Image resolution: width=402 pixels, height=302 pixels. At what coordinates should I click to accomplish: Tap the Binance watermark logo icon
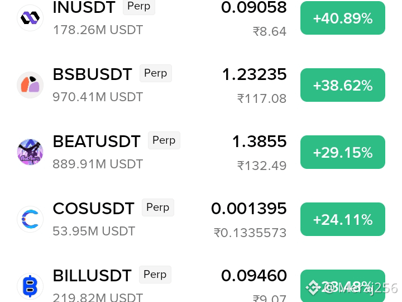click(313, 287)
